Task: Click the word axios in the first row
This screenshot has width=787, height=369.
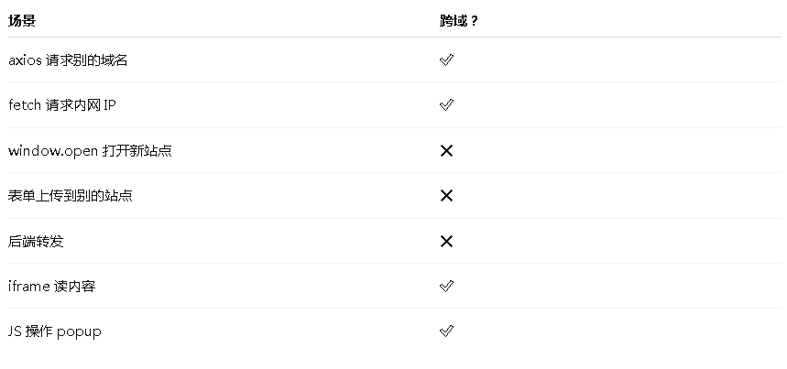Action: pos(25,60)
